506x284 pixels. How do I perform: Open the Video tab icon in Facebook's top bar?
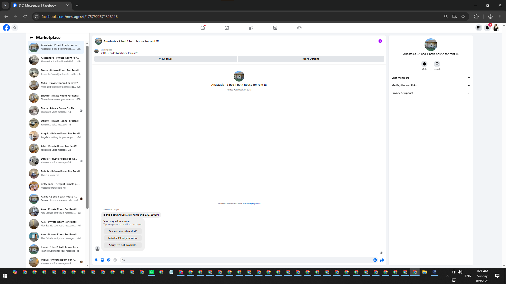click(227, 28)
